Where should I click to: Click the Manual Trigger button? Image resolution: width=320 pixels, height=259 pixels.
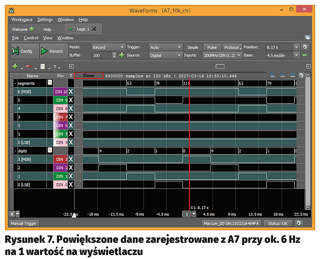coord(24,223)
